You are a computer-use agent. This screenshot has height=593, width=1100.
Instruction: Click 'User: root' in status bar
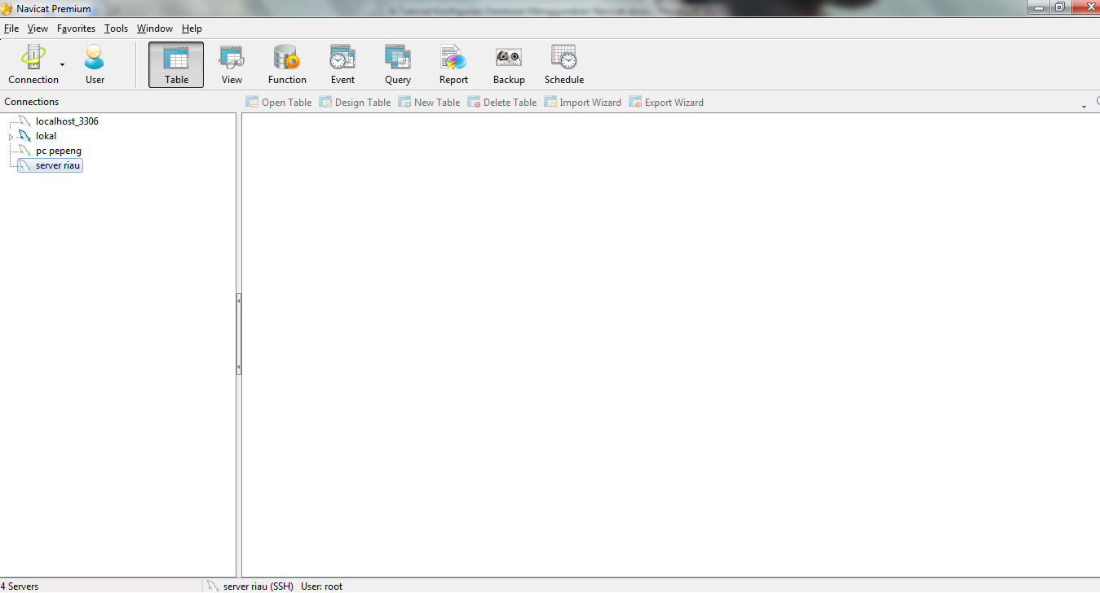click(x=322, y=586)
